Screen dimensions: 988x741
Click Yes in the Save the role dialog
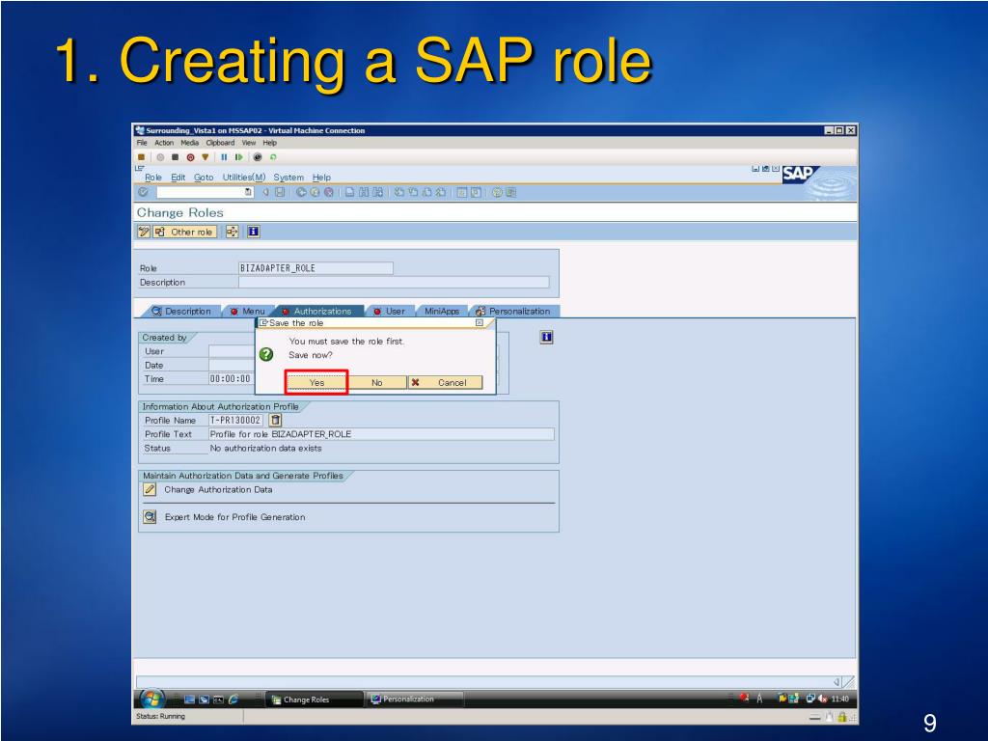coord(316,382)
